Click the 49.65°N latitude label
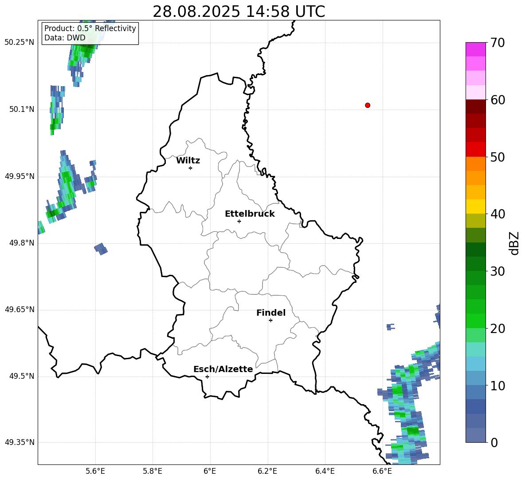This screenshot has height=480, width=525. pos(20,309)
